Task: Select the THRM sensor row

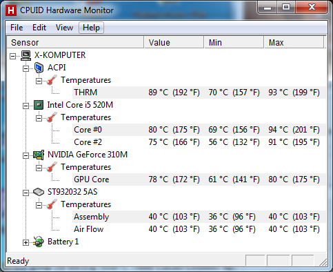Action: coord(199,93)
